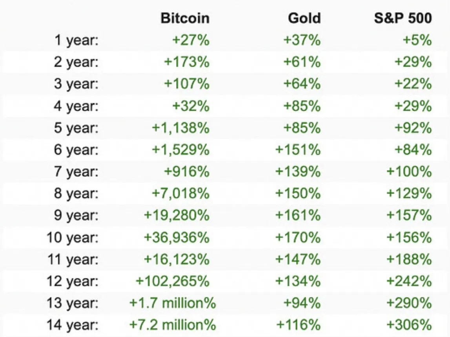Click Gold's +170% ten-year cell
Image resolution: width=450 pixels, height=337 pixels.
[x=298, y=238]
